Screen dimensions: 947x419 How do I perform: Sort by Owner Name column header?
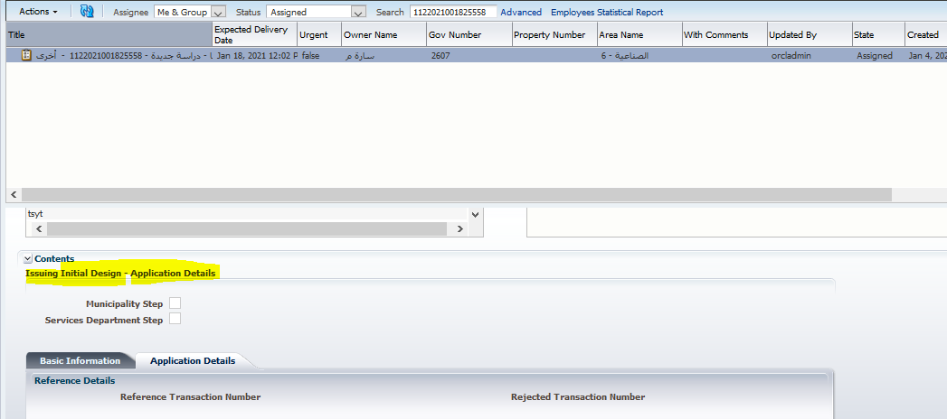[x=384, y=35]
